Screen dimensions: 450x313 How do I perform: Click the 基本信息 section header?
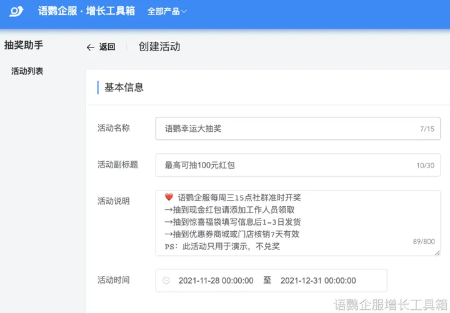(124, 87)
